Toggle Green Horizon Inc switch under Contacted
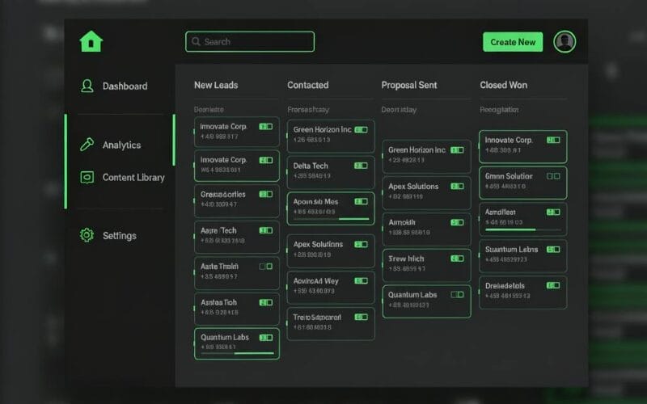This screenshot has height=404, width=647. tap(361, 130)
